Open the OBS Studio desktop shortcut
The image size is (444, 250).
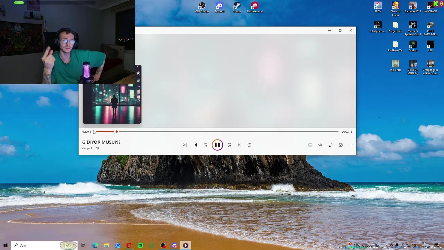(x=202, y=8)
